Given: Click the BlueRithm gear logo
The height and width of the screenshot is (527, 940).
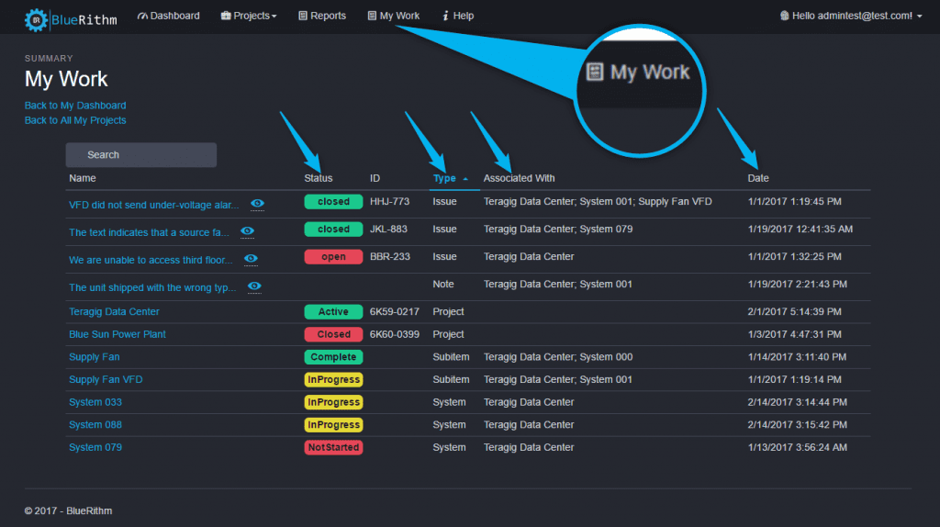Looking at the screenshot, I should 36,20.
